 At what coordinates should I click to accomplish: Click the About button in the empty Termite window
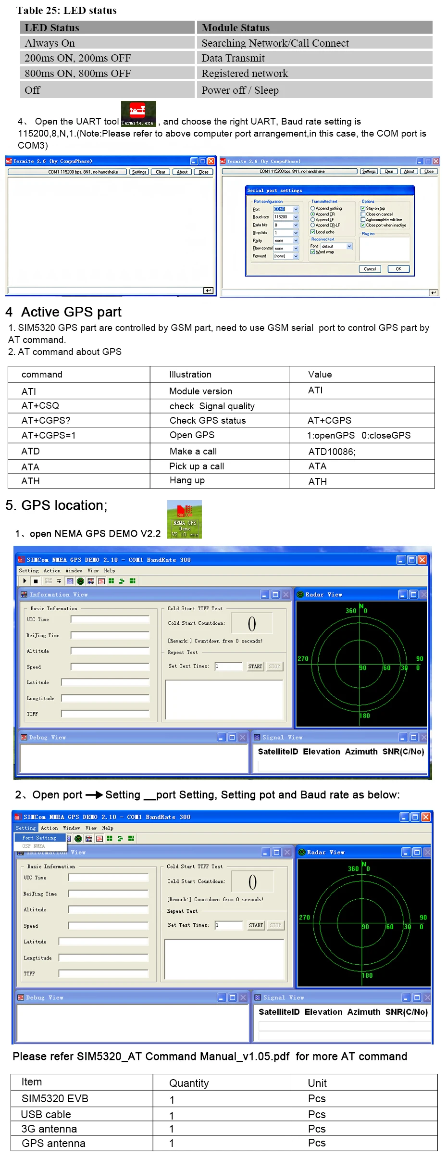click(182, 172)
